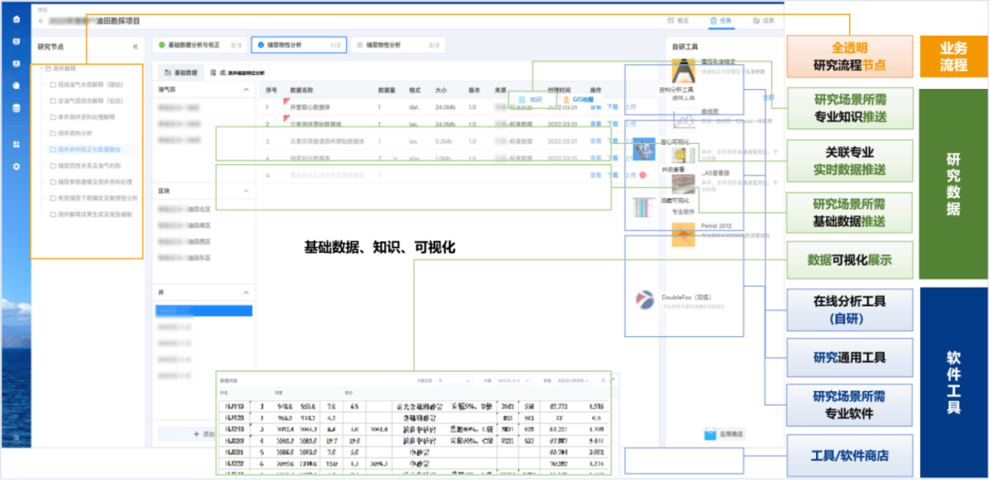The width and height of the screenshot is (989, 480).
Task: Open the Petrel 2012 software icon
Action: pyautogui.click(x=685, y=235)
